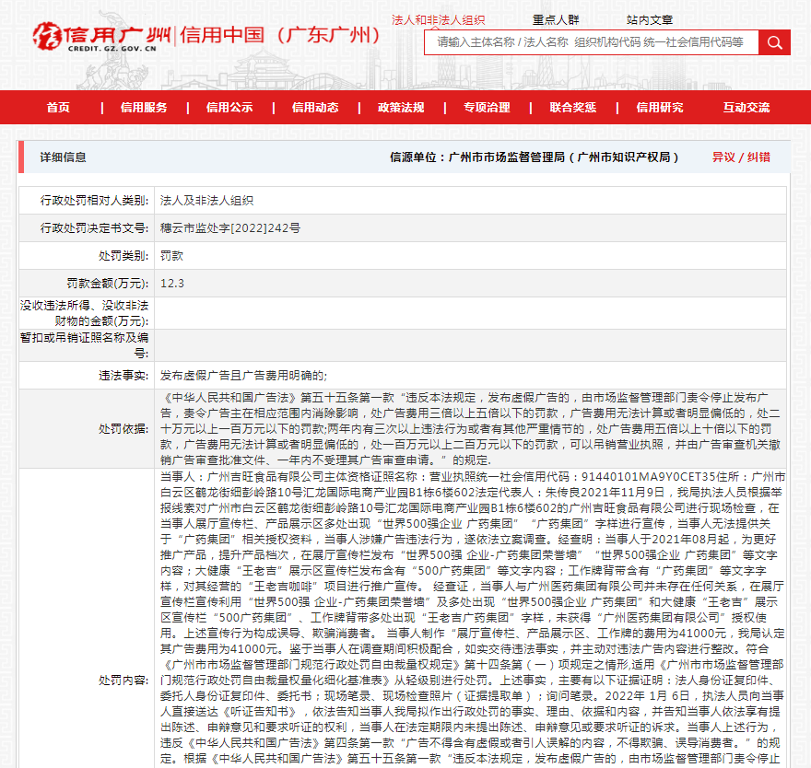
Task: Click the 罚款金额(万元) label
Action: tap(108, 284)
